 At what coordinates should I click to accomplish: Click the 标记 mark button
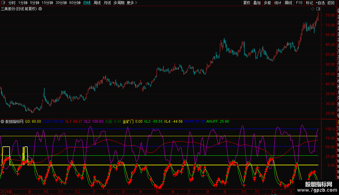309,3
